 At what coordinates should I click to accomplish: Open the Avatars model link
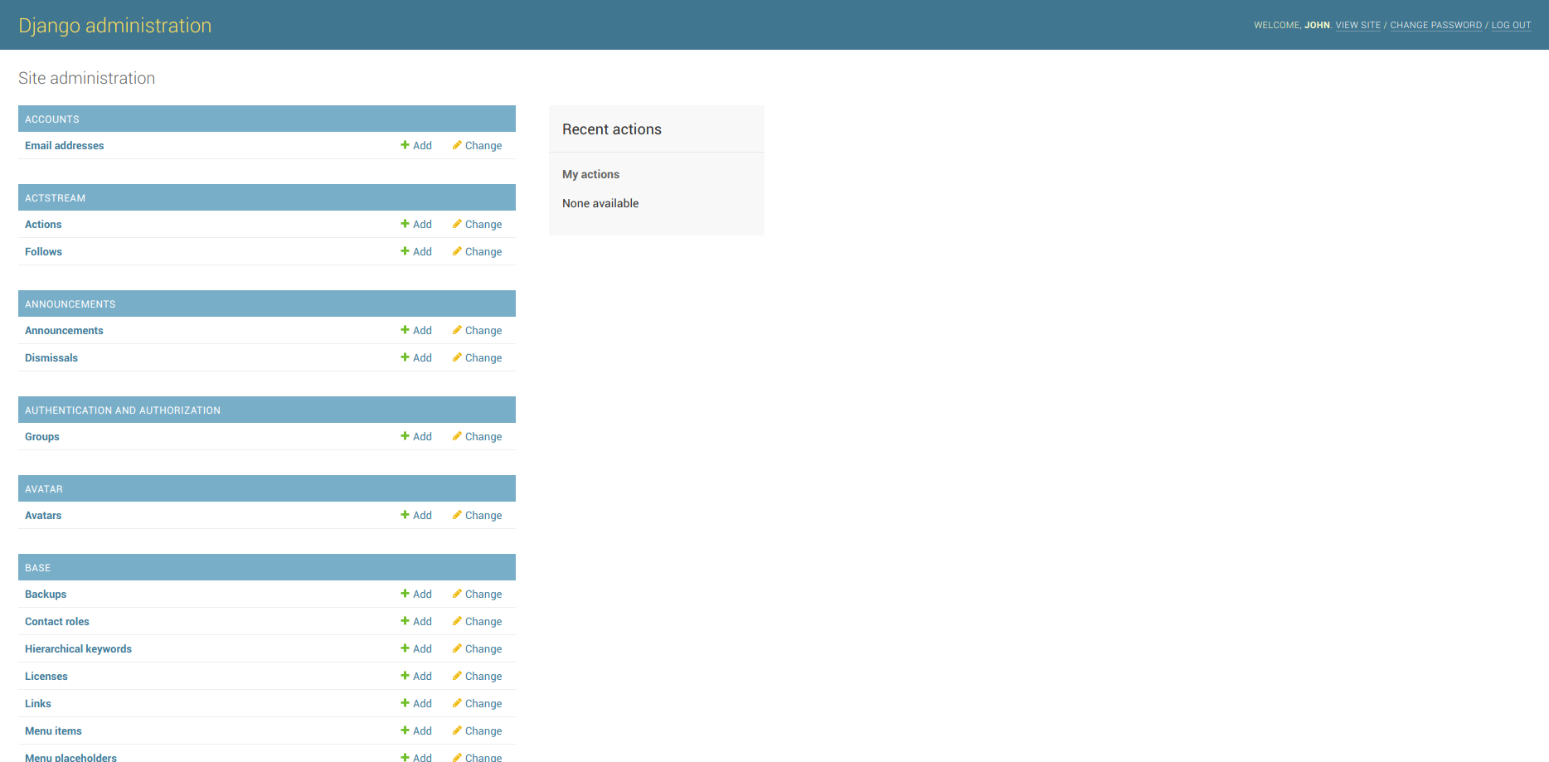click(x=43, y=516)
